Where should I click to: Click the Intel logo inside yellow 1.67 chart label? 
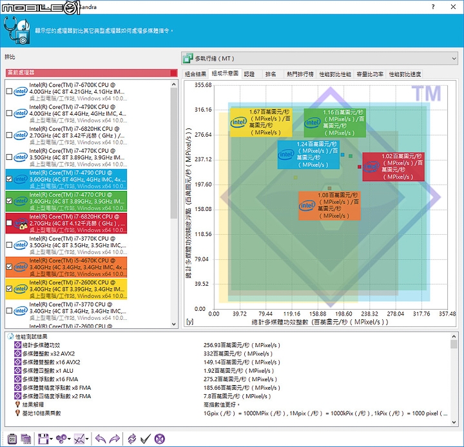tap(238, 122)
